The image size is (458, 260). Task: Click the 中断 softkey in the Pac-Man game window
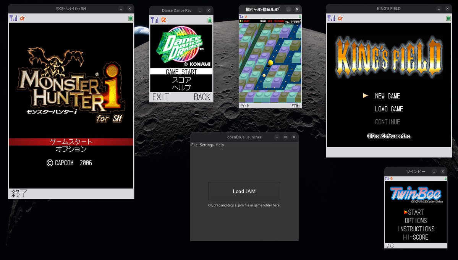pos(296,106)
